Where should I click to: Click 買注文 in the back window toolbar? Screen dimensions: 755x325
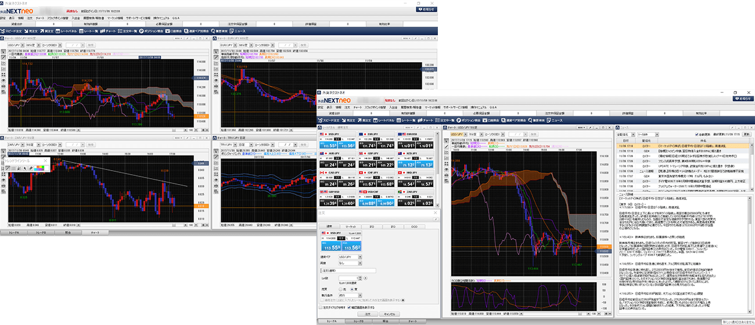coord(47,31)
